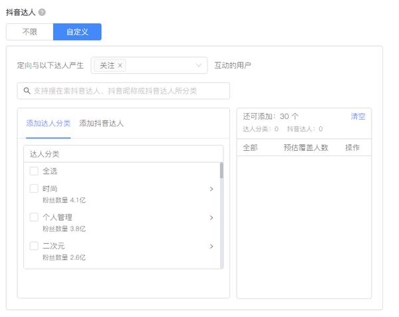This screenshot has width=399, height=317.
Task: Click the category list scrollbar
Action: click(x=221, y=171)
